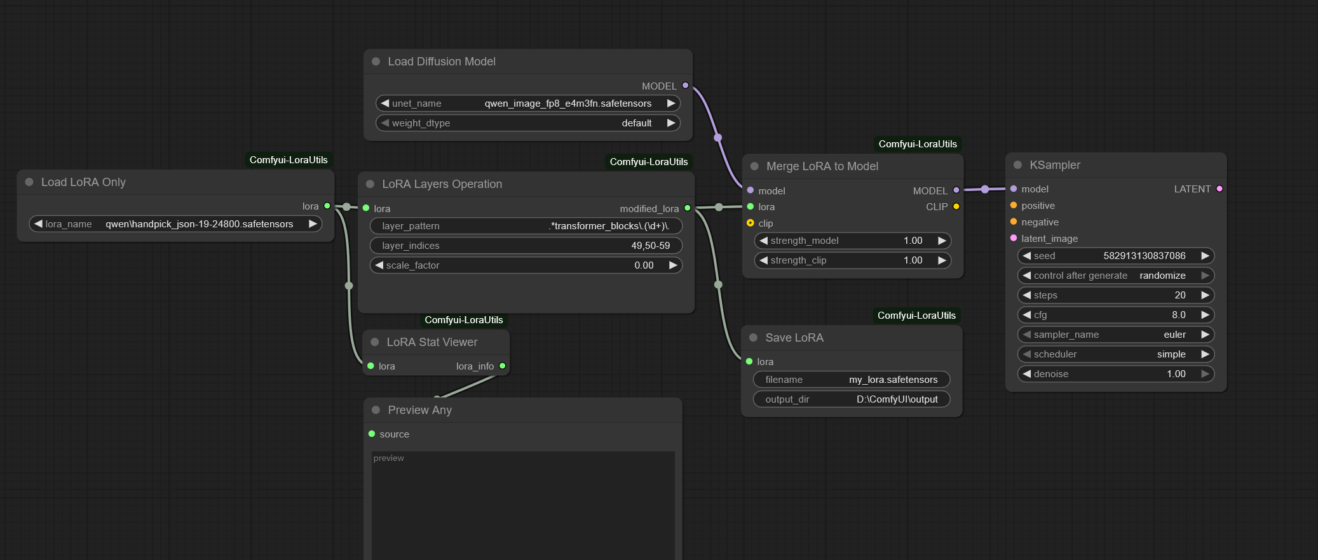
Task: Click the positive input port on KSampler
Action: click(x=1014, y=205)
